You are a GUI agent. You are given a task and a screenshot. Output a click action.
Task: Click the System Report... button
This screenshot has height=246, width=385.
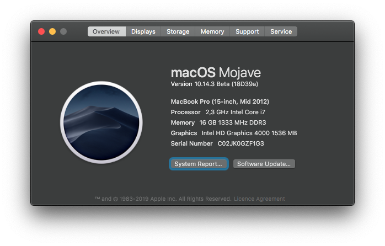tap(199, 164)
